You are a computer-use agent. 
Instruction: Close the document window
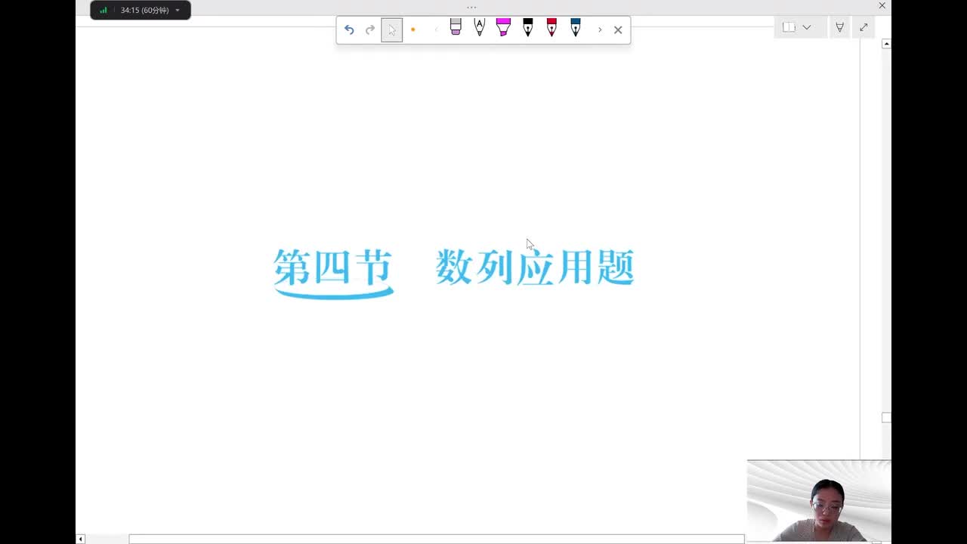(x=882, y=6)
